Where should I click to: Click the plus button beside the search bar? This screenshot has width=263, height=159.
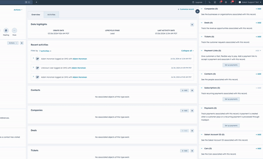pyautogui.click(x=36, y=2)
